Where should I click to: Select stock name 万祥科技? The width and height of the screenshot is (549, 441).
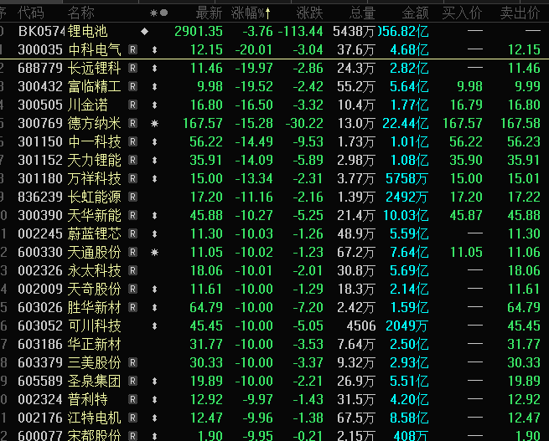click(x=95, y=178)
